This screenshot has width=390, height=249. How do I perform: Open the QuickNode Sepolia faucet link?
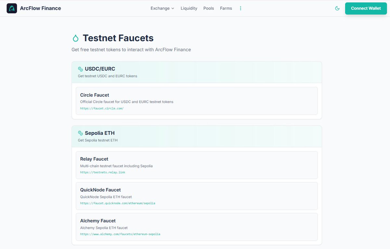tap(118, 203)
